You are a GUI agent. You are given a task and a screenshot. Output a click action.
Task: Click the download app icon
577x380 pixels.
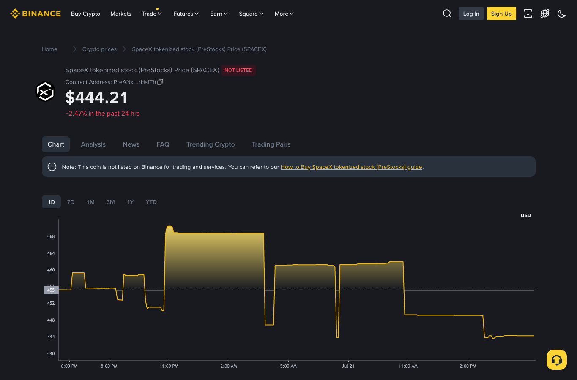point(528,14)
